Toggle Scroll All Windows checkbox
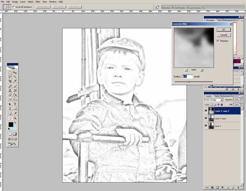246x191 pixels. [x=14, y=7]
